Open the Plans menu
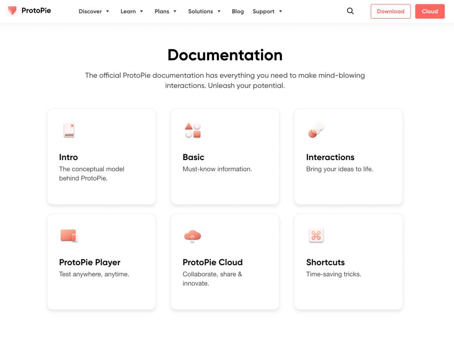The image size is (454, 341). click(x=162, y=11)
